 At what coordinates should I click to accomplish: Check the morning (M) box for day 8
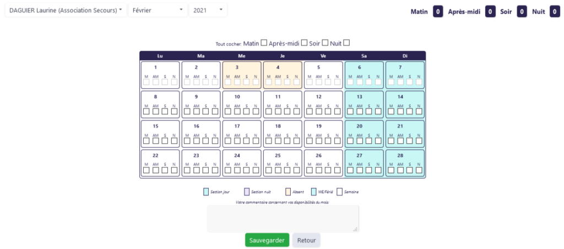click(x=146, y=111)
